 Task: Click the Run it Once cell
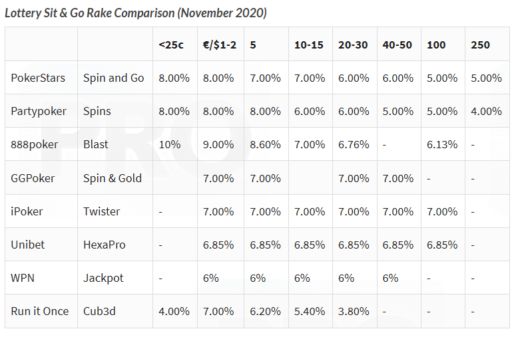(x=40, y=311)
